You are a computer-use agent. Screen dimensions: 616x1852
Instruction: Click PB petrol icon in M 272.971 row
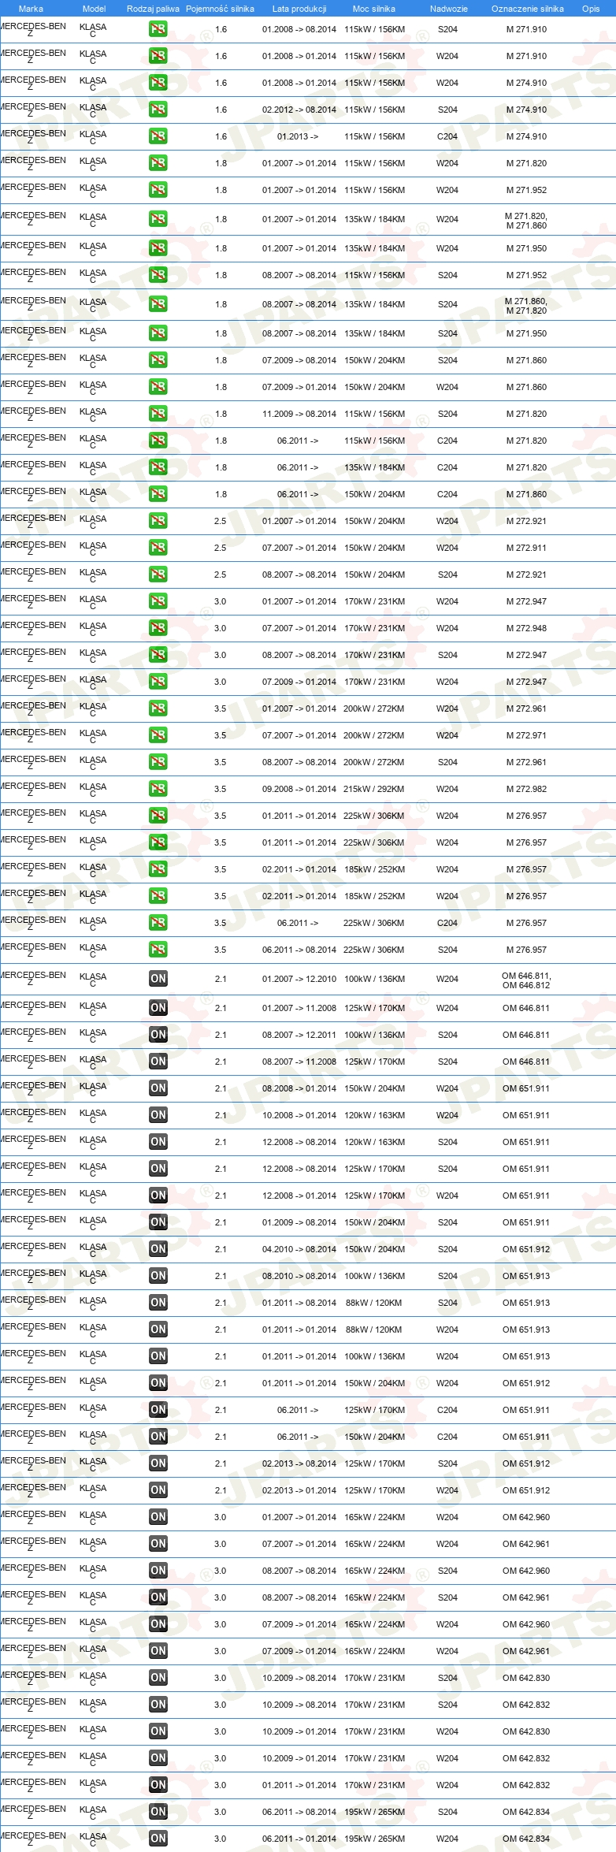coord(158,735)
